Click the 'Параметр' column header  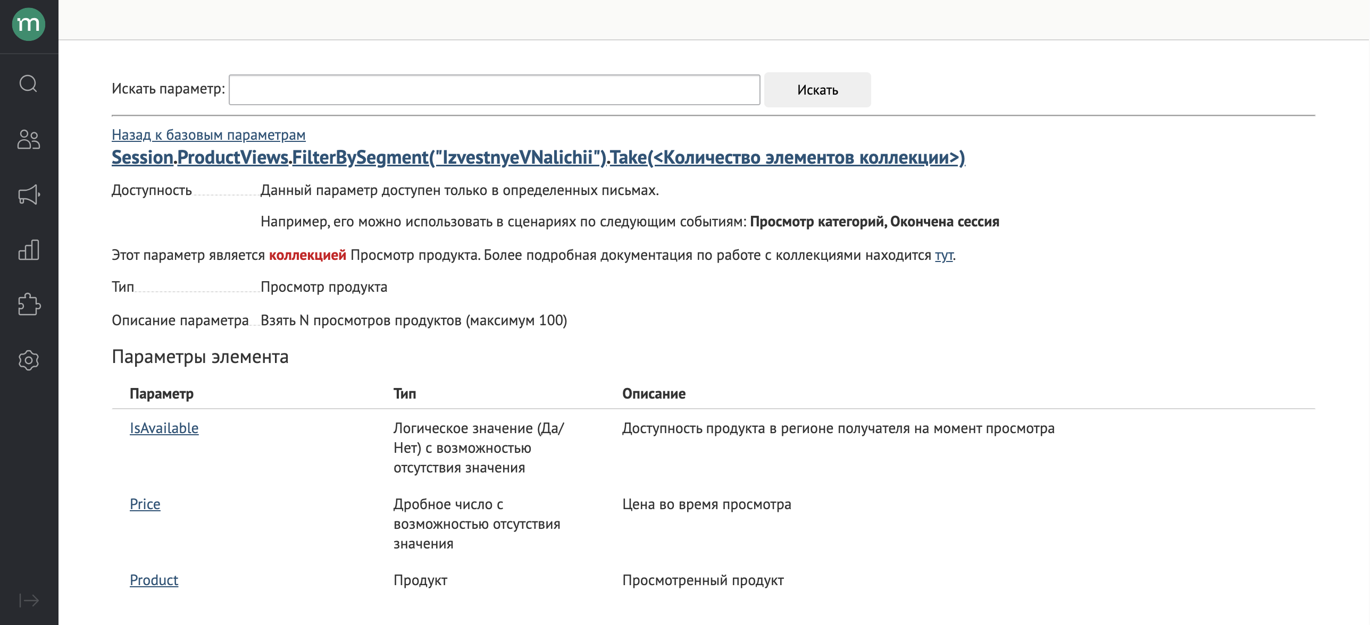tap(162, 394)
